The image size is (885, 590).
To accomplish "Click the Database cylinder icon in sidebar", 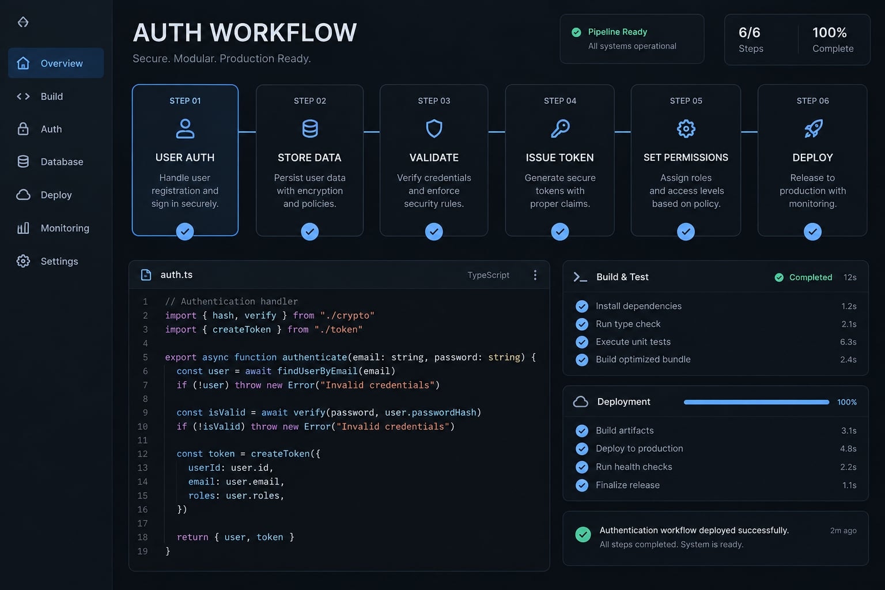I will pos(23,162).
